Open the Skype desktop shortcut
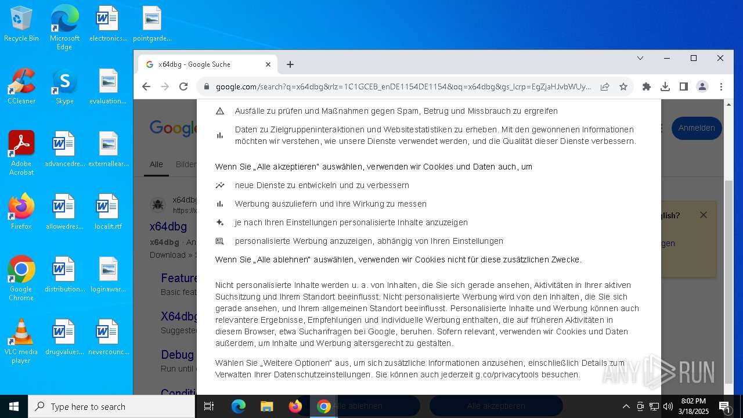 click(x=64, y=87)
